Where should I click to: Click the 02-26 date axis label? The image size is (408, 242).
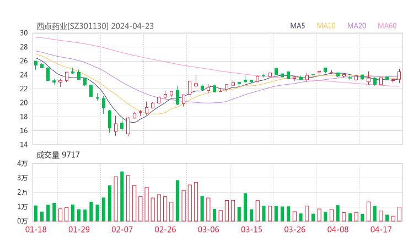pos(165,229)
